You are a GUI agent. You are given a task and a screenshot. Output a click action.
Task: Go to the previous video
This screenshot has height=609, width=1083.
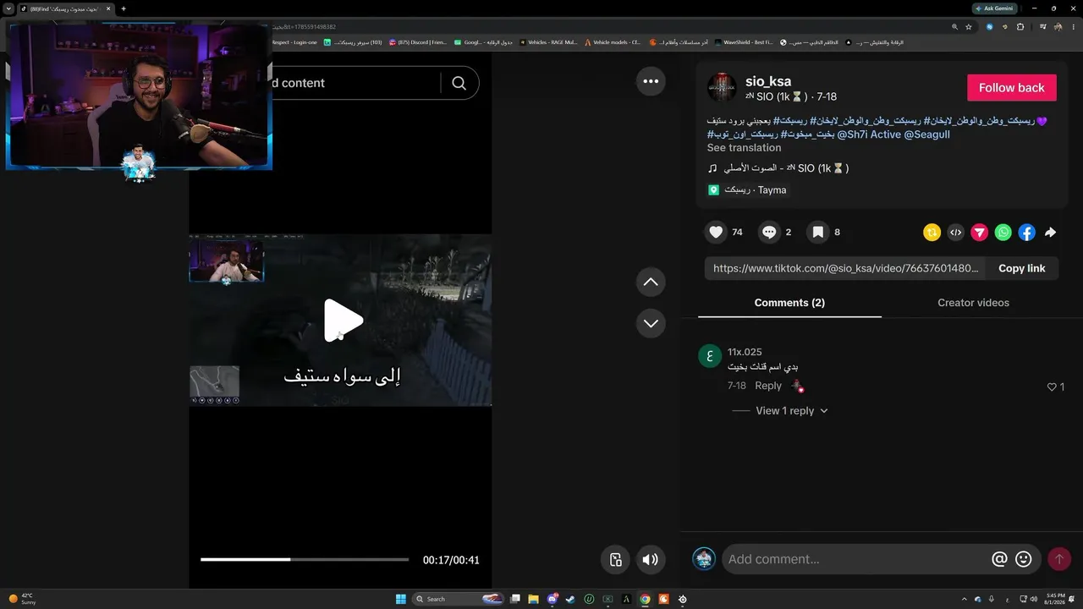[651, 283]
